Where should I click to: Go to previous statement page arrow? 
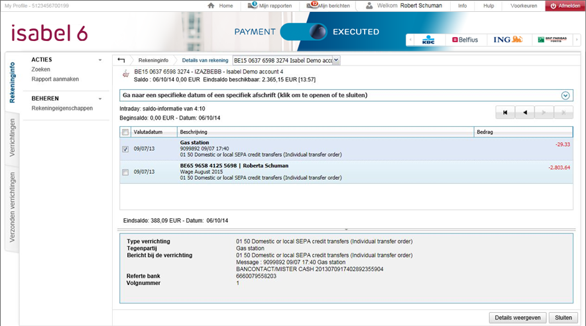[x=525, y=112]
